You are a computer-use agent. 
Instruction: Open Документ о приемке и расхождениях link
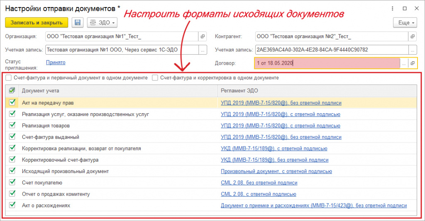pyautogui.click(x=314, y=205)
